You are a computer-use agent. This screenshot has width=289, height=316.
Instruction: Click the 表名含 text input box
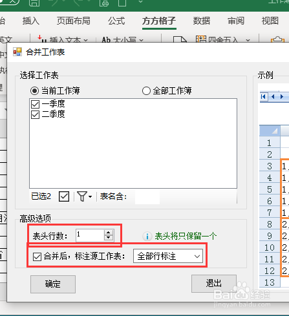click(147, 196)
